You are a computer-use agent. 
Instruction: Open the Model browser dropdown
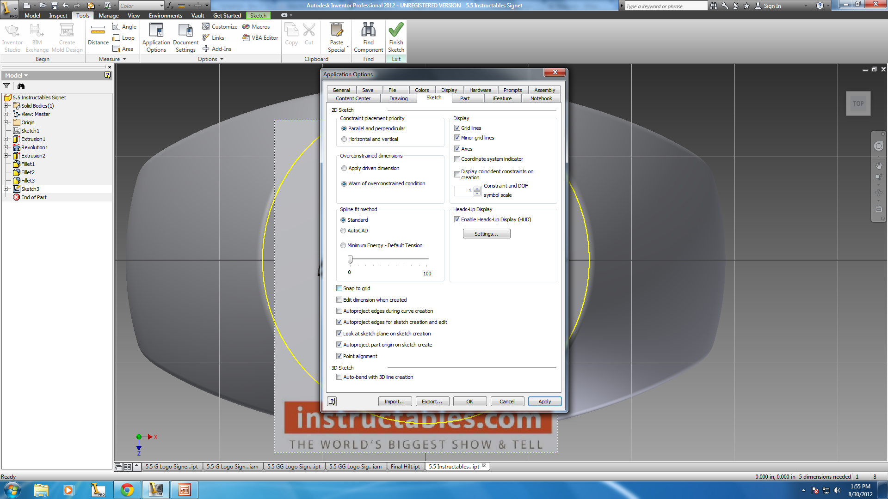17,75
